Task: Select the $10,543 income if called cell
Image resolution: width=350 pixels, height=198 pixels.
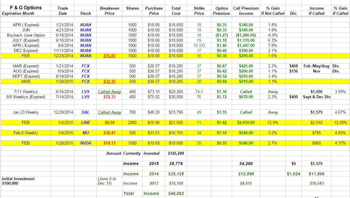Action: point(317,183)
